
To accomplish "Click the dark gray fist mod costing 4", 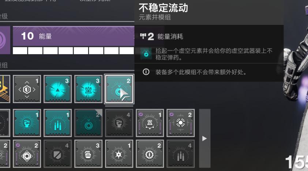I will pyautogui.click(x=119, y=123).
